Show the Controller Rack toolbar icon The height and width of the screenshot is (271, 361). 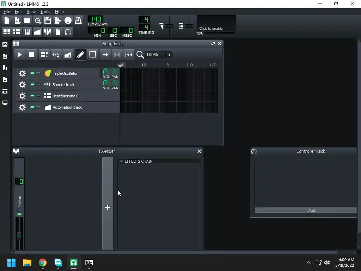[68, 31]
